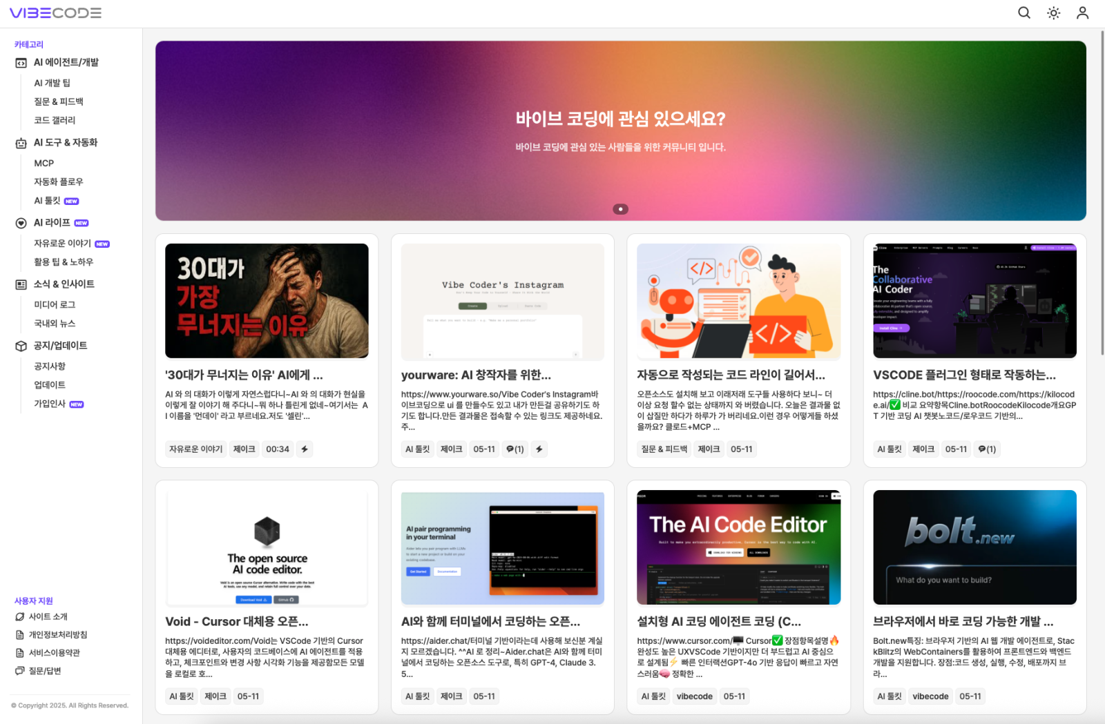Click comment count icon on yourware card
Viewport: 1105px width, 724px height.
[x=515, y=449]
